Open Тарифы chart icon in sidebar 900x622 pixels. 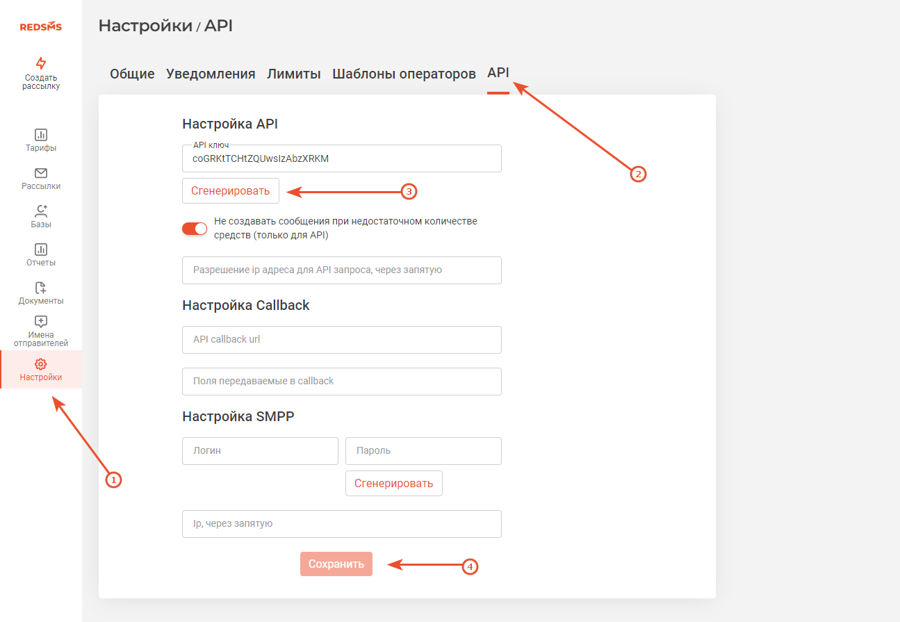point(41,135)
